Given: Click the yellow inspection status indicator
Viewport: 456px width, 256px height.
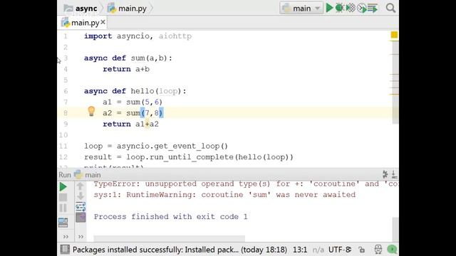Looking at the screenshot, I should 394,35.
